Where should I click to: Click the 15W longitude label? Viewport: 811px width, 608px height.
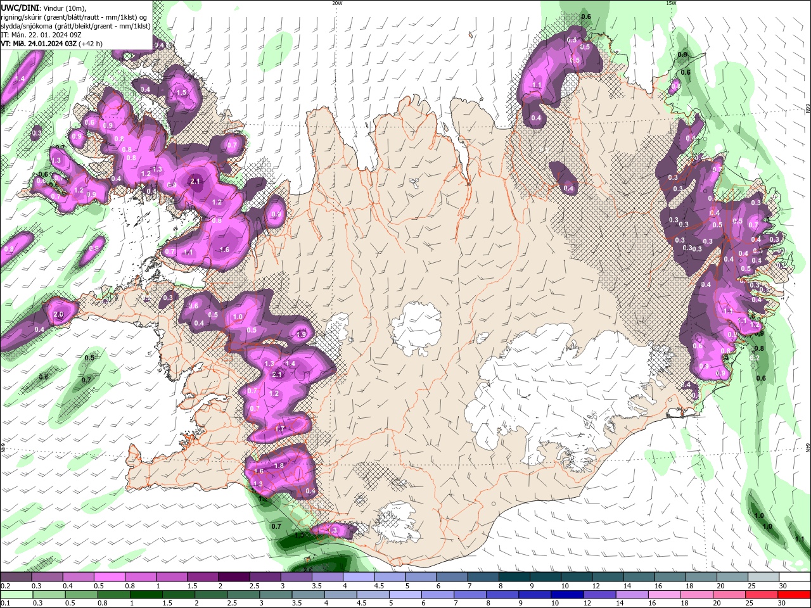(671, 3)
